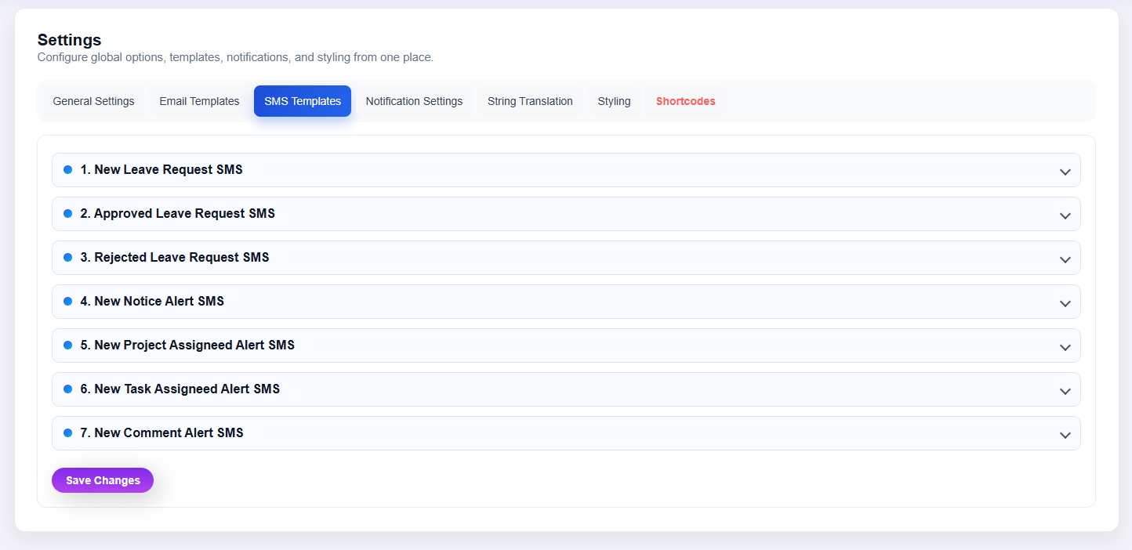Expand chevron for New Comment Alert SMS

(x=1065, y=435)
